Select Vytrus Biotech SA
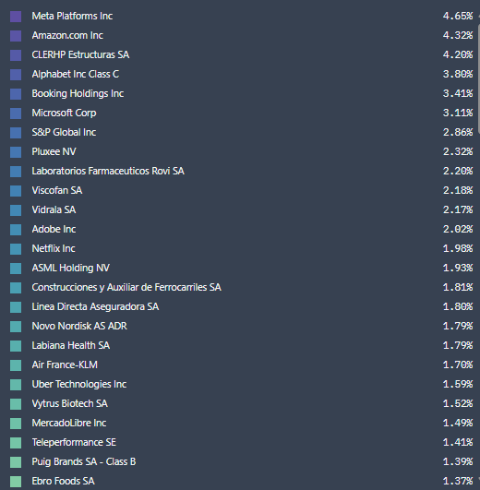The image size is (480, 490). (69, 403)
